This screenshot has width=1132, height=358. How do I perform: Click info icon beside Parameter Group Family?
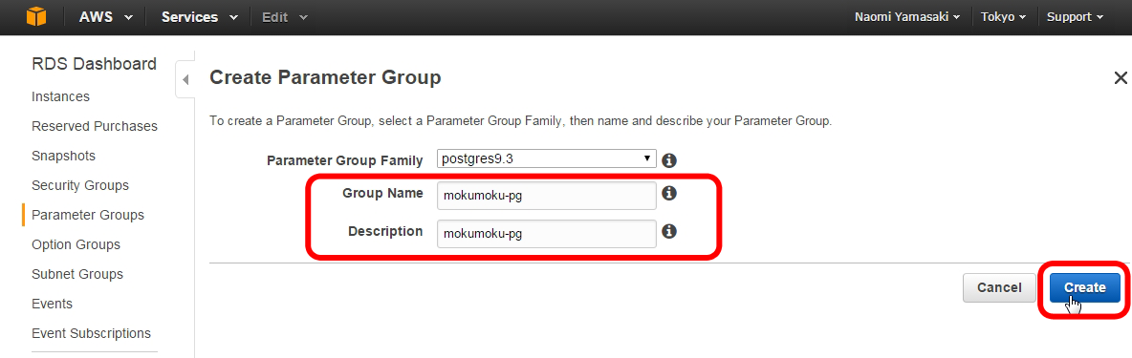669,160
